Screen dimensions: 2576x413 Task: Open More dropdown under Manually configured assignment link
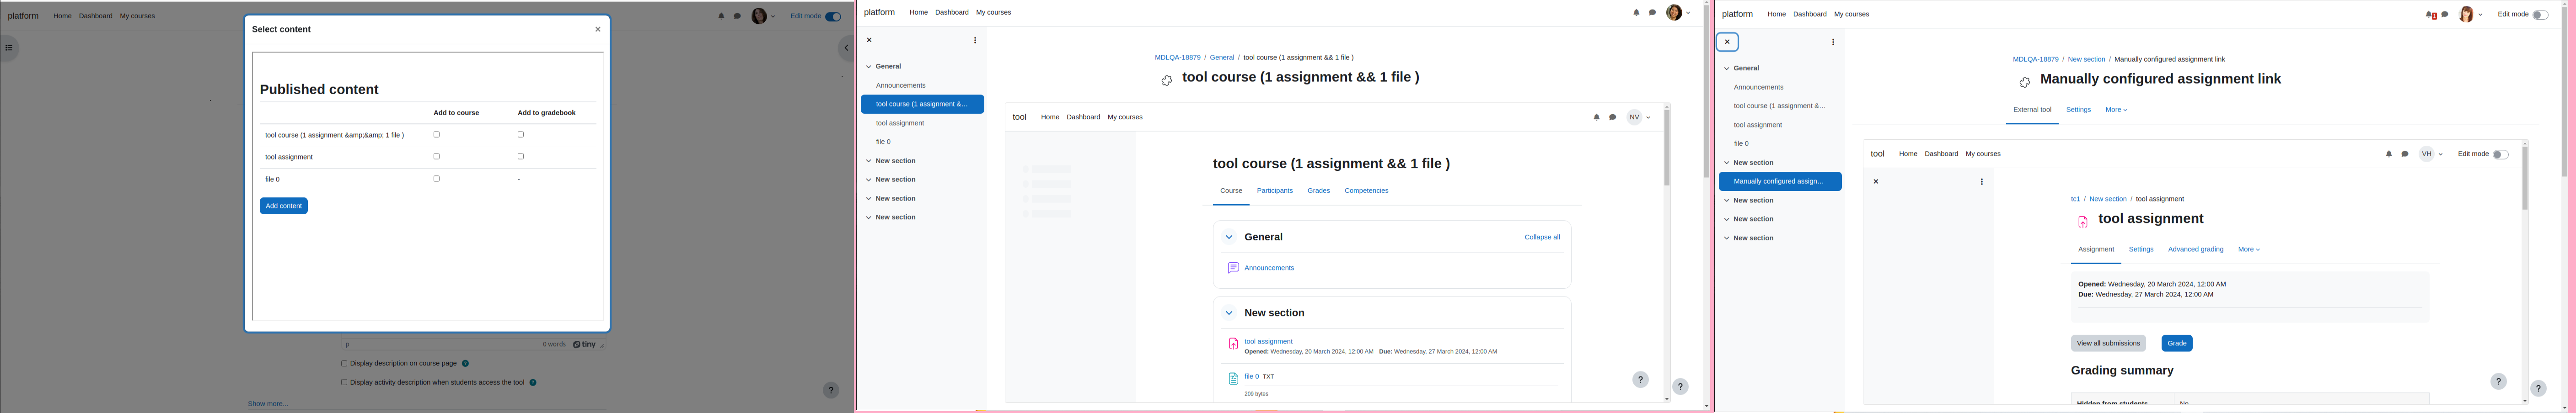click(2116, 110)
